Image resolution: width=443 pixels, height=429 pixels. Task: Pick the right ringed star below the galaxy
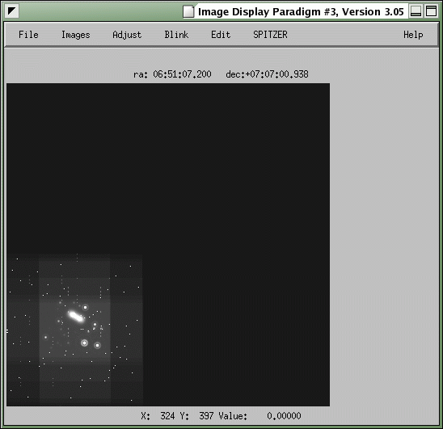tap(97, 346)
